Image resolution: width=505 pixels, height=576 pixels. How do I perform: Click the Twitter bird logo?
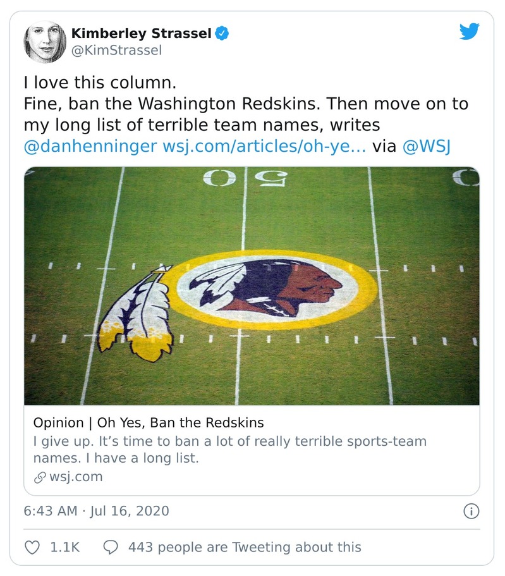coord(469,32)
